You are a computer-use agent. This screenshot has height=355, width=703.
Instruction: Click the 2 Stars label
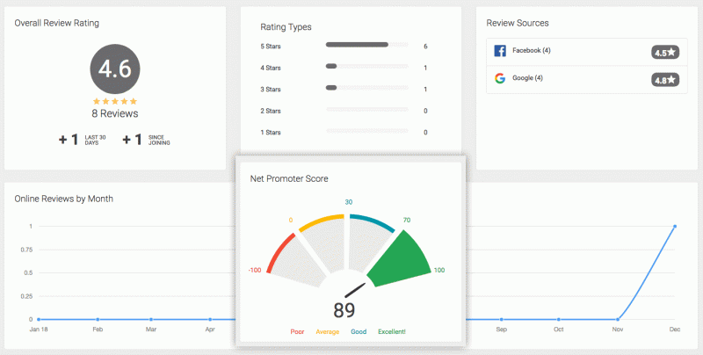pos(271,111)
